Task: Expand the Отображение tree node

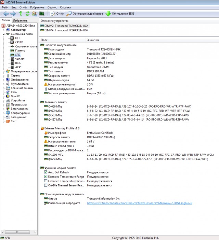Action: click(4, 80)
